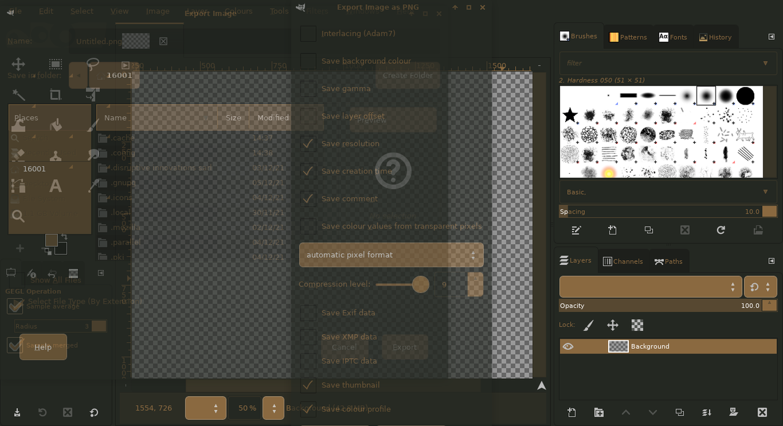Switch to the Patterns tab
The image size is (783, 426).
628,37
